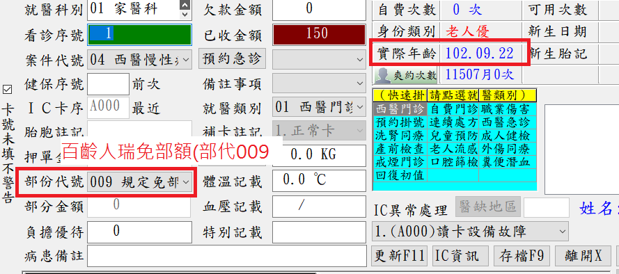Click the input box beside 醫缺地區
Screen dimensions: 619x274
547,207
